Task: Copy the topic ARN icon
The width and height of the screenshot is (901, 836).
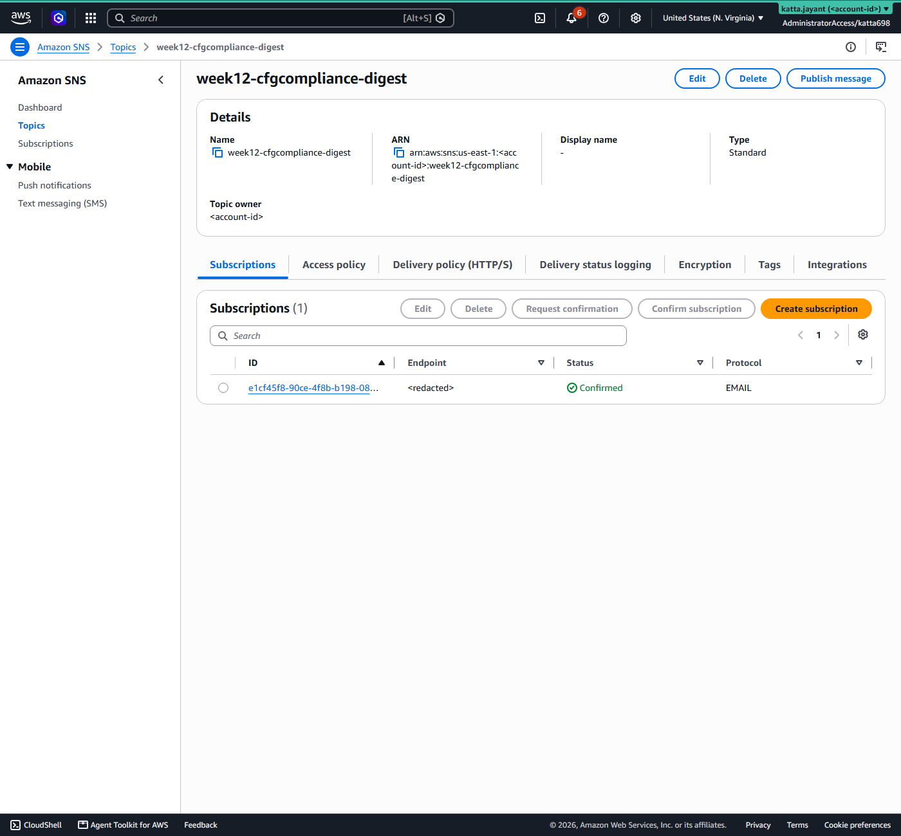Action: 399,152
